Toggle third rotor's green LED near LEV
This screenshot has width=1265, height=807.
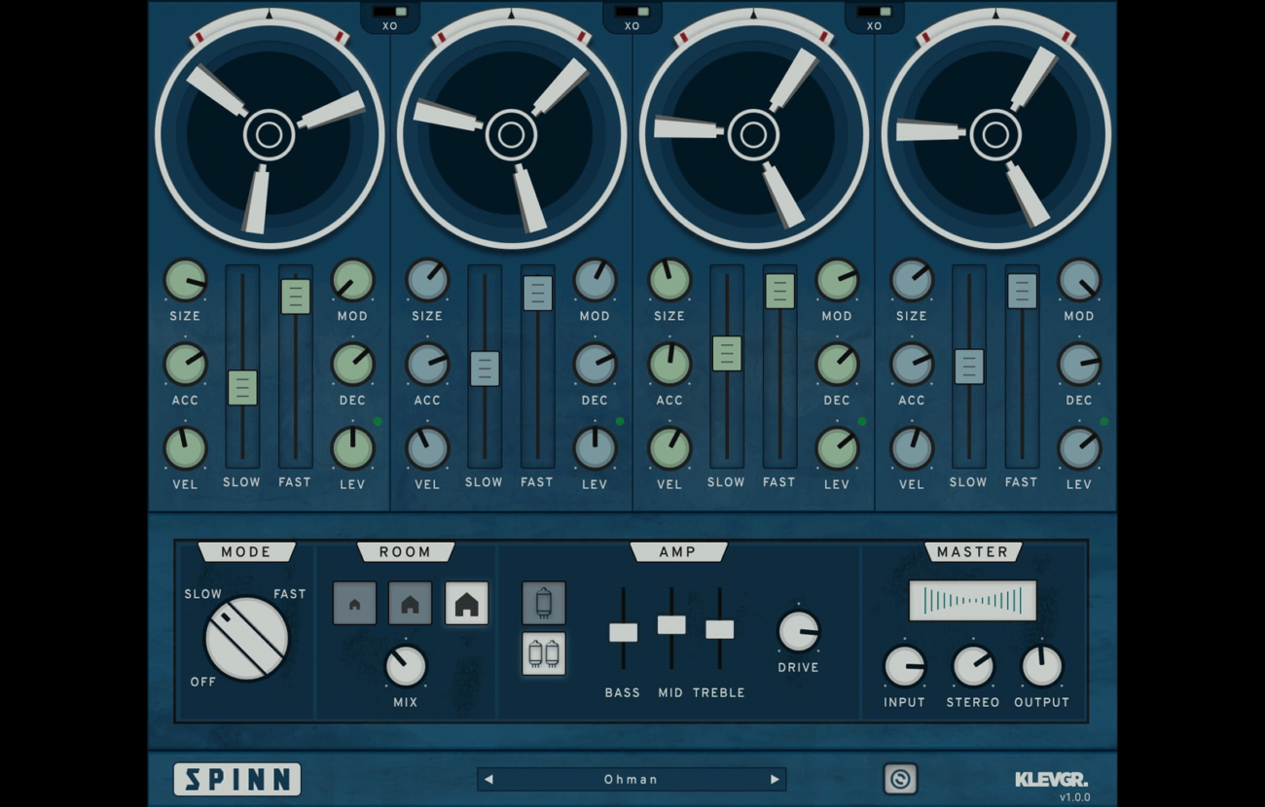(x=861, y=422)
